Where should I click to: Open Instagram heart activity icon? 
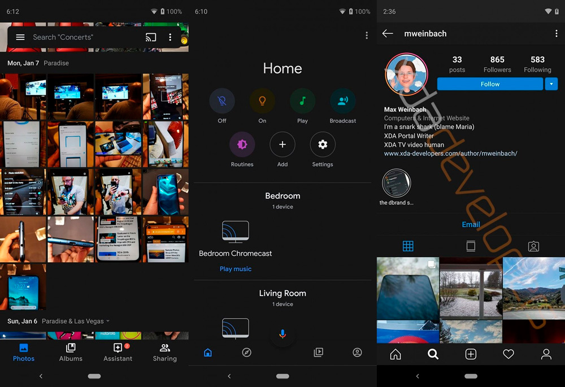click(x=508, y=354)
